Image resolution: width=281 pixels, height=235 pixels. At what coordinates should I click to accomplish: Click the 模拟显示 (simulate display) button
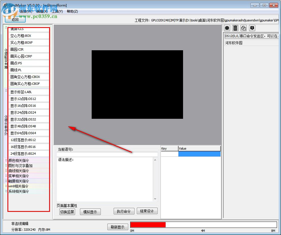(x=91, y=212)
